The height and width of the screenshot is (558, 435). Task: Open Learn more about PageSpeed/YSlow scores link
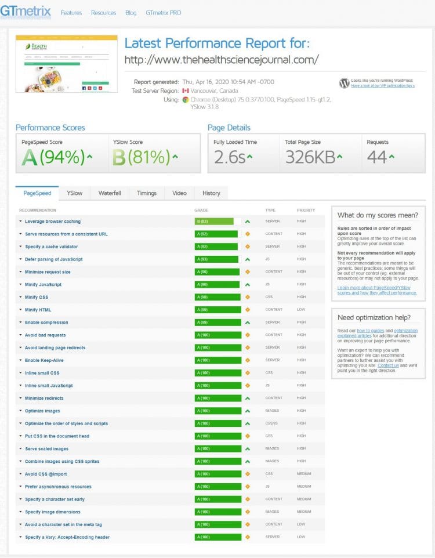click(x=377, y=291)
